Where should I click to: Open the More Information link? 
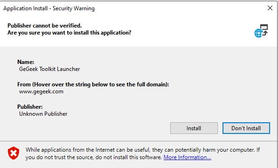[x=187, y=157]
